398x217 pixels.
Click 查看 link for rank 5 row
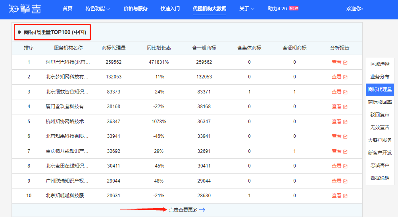[336, 122]
